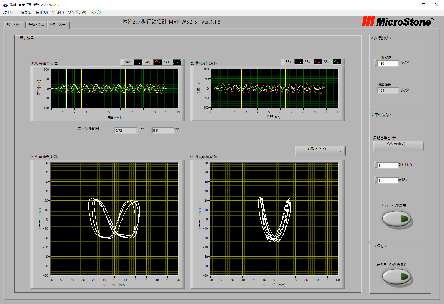The width and height of the screenshot is (444, 304).
Task: Click the SBy legend label
Action: coord(307,62)
